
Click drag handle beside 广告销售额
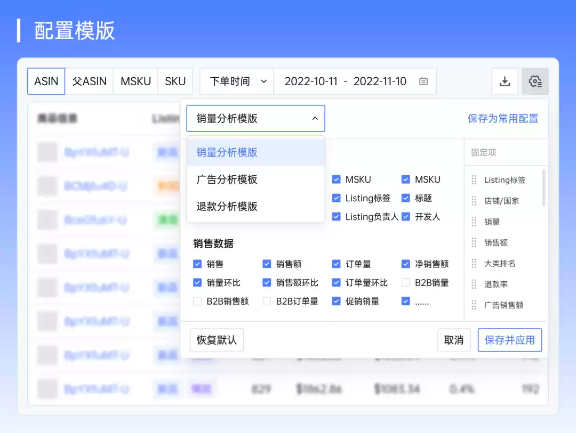tap(474, 305)
